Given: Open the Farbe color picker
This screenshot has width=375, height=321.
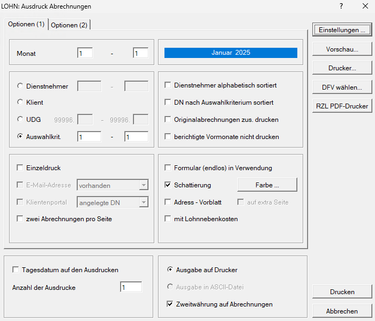Looking at the screenshot, I should point(267,185).
